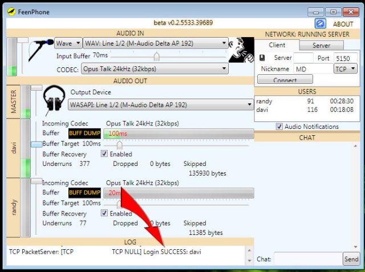365x272 pixels.
Task: Select user davi in USERS list
Action: 305,109
